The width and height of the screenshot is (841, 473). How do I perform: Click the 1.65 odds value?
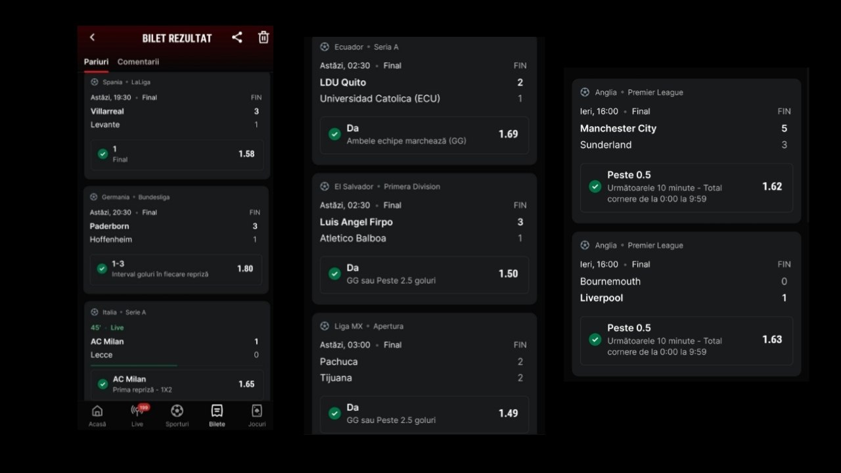point(246,384)
